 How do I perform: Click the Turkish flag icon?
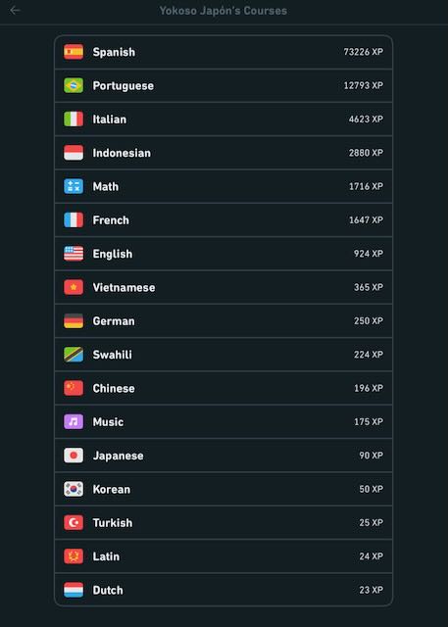[x=74, y=522]
